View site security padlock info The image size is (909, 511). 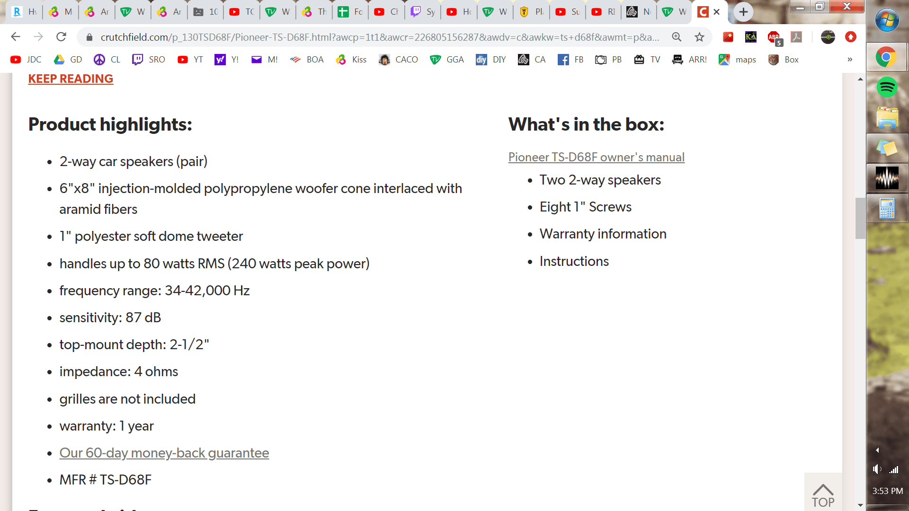click(89, 37)
